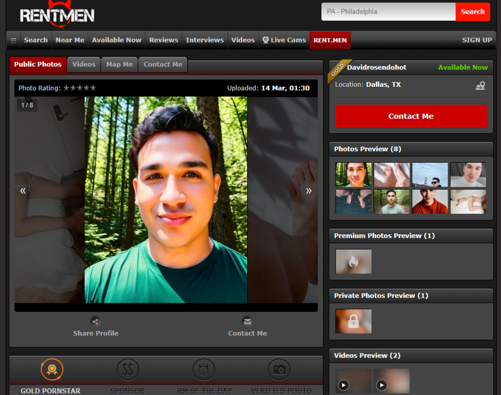Rate the photo using the stars
This screenshot has width=501, height=395.
80,88
